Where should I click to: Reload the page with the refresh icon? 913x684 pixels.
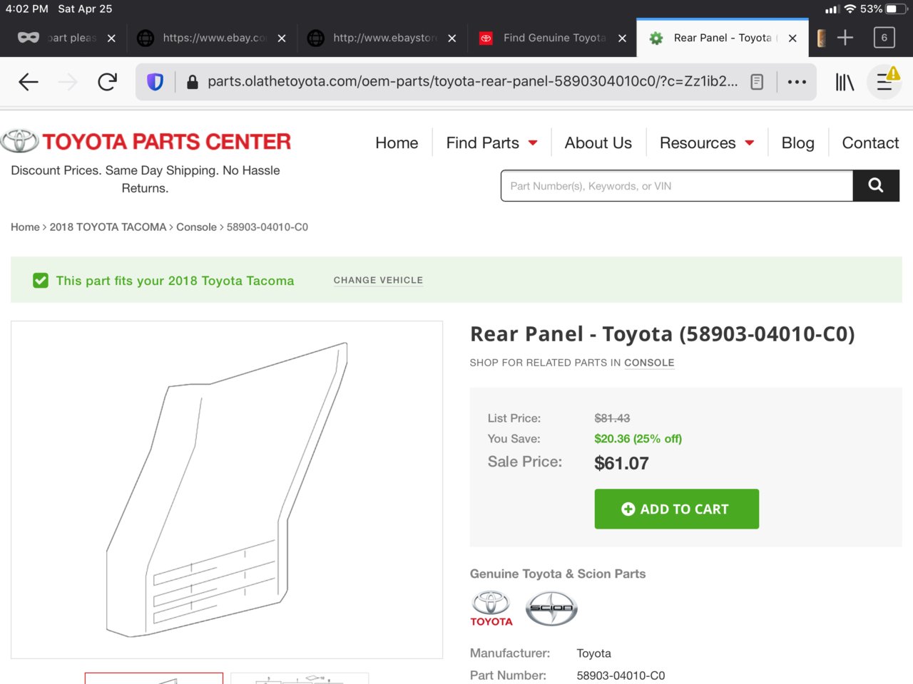[108, 82]
